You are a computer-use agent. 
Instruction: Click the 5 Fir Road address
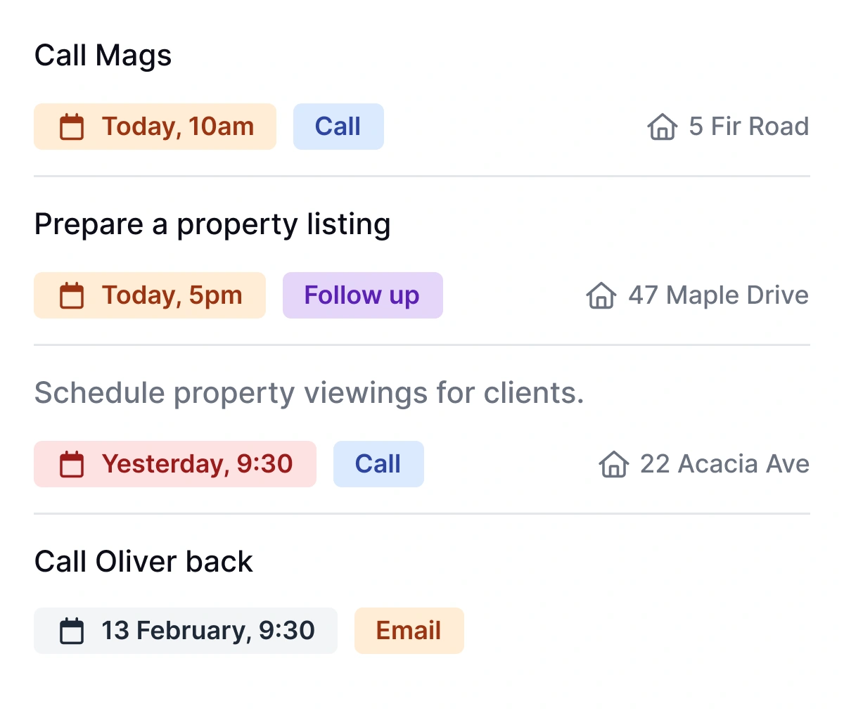[748, 127]
